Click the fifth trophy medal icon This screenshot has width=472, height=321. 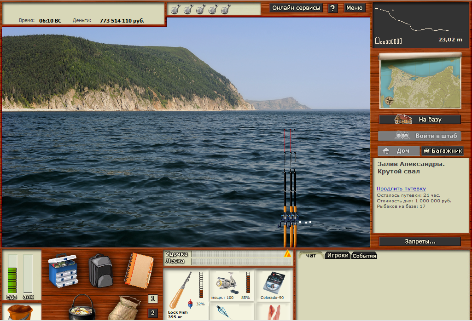pos(226,10)
